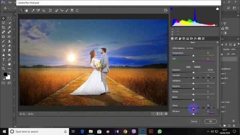Viewport: 240px width, 135px height.
Task: Open the White Balance dropdown
Action: 200,48
